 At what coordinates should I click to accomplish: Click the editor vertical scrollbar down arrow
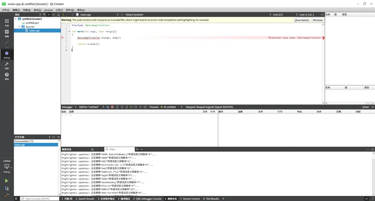[323, 103]
